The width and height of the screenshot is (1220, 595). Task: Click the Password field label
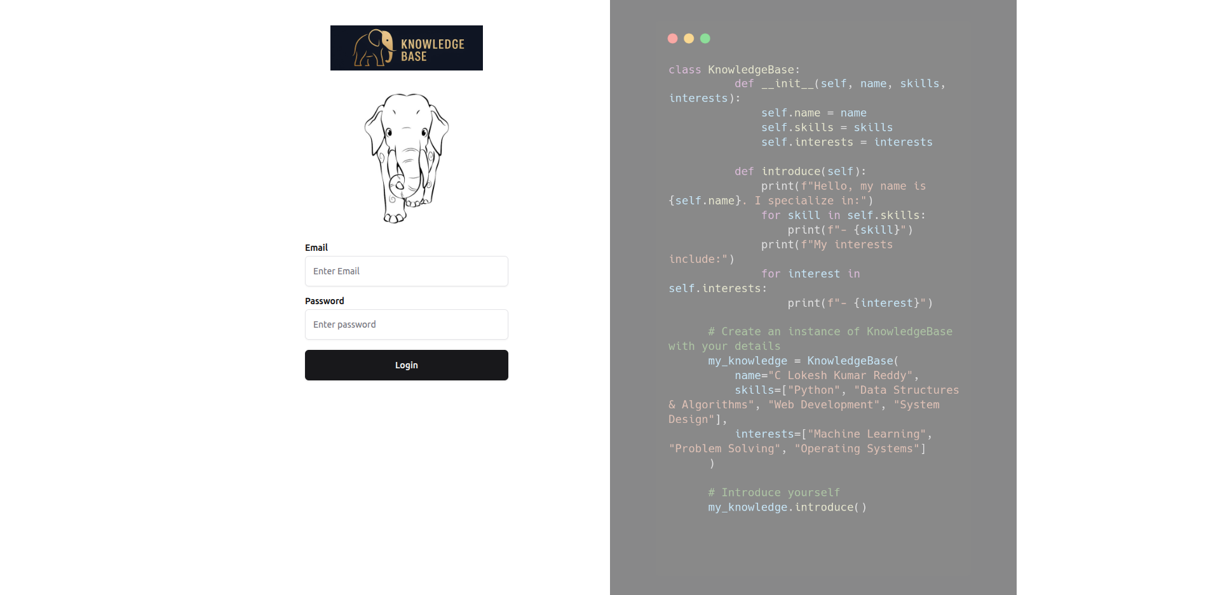pyautogui.click(x=324, y=301)
